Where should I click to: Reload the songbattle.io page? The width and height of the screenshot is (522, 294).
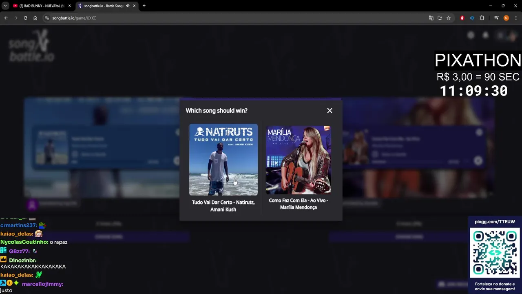25,18
